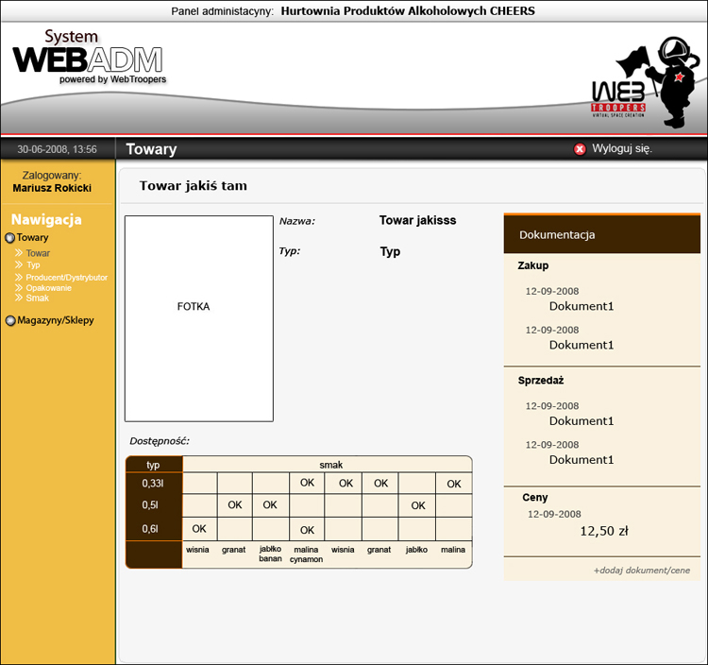Click the double-chevron icon before Typ

click(19, 265)
